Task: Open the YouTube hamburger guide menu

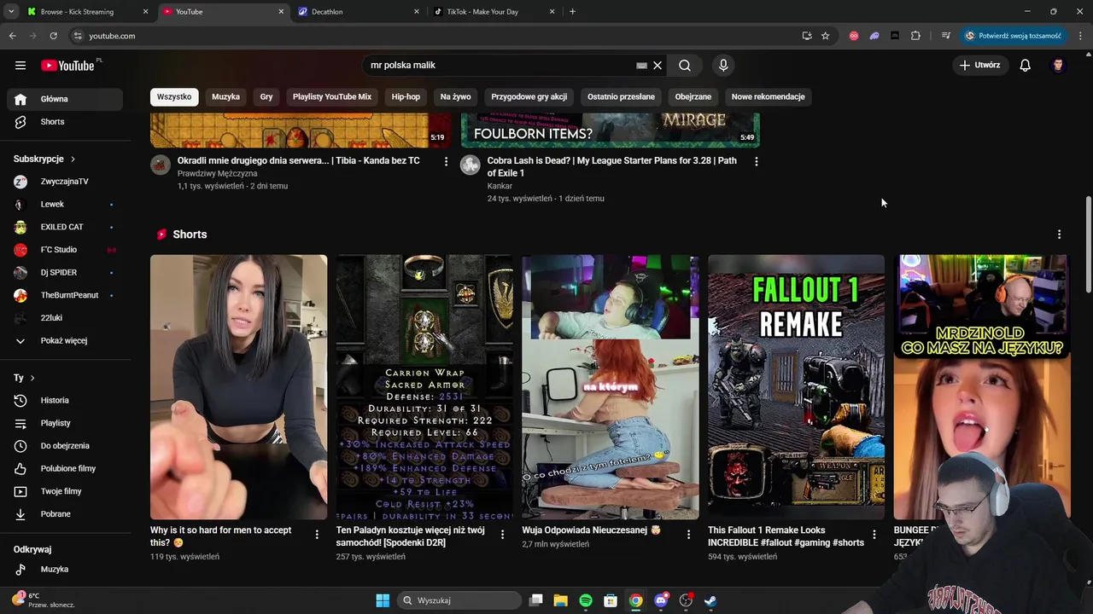Action: [20, 65]
